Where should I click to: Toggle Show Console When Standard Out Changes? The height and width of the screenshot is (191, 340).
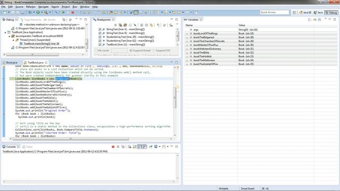tap(139, 147)
